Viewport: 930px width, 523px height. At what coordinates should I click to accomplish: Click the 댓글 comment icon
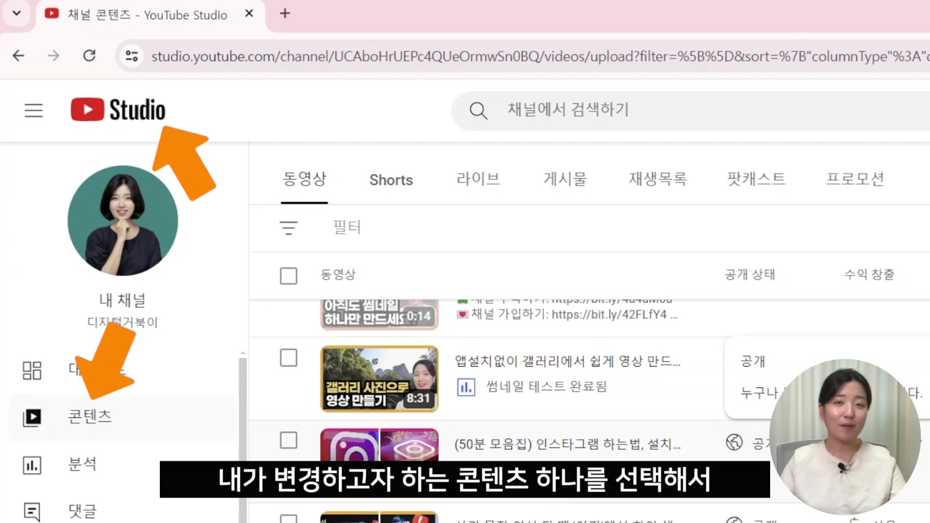point(33,512)
